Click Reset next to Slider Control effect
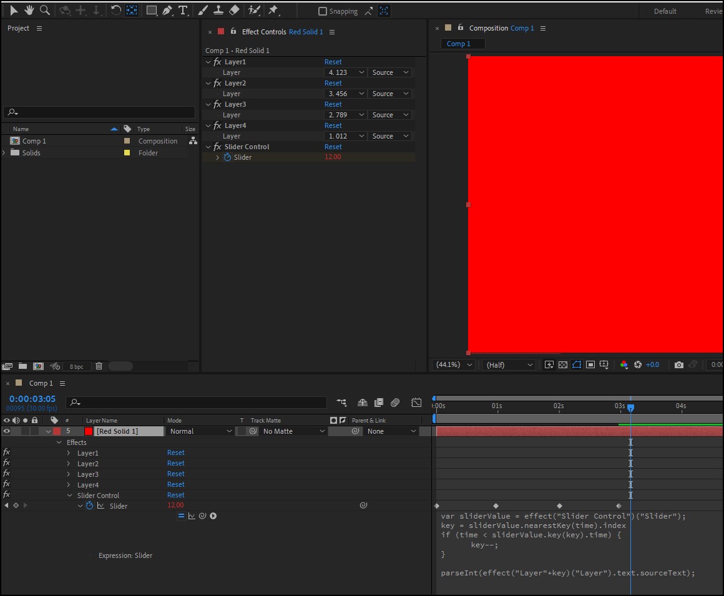The image size is (724, 596). point(333,146)
